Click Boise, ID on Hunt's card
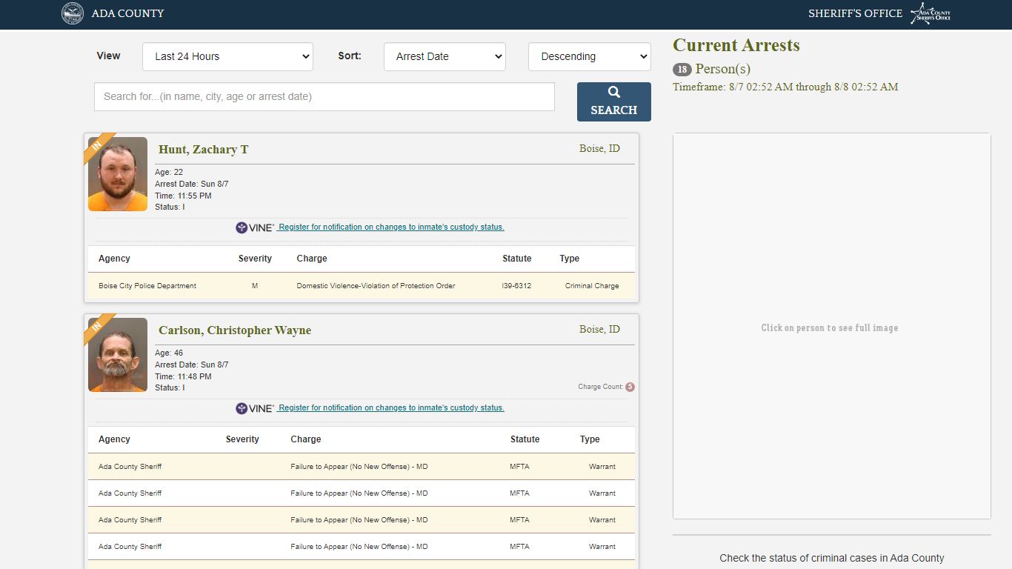1012x569 pixels. pyautogui.click(x=599, y=148)
